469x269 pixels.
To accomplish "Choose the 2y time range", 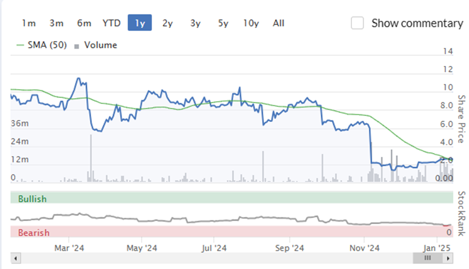I will click(168, 23).
